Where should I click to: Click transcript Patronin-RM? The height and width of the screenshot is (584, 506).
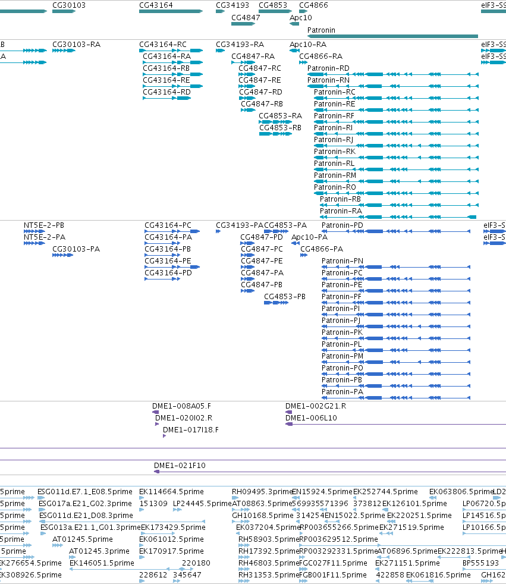click(x=335, y=175)
